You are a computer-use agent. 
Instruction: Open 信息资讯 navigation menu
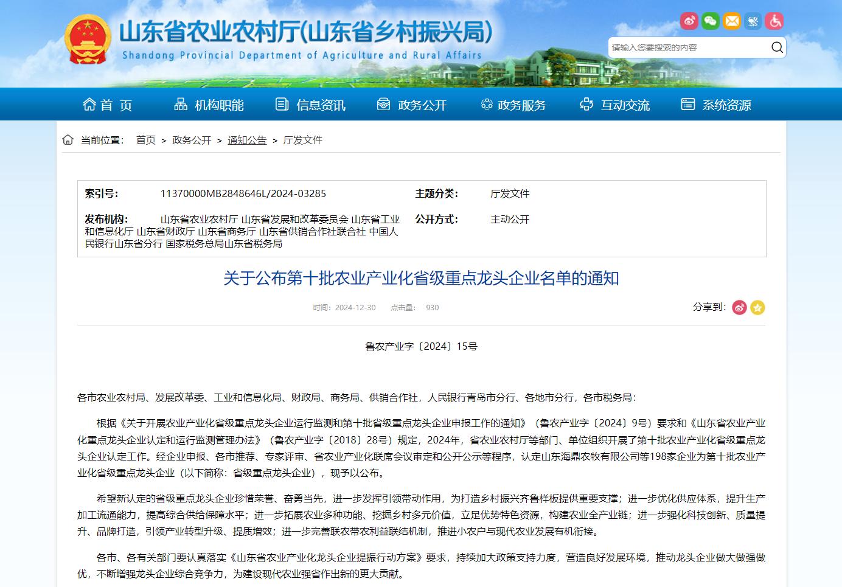(x=310, y=105)
